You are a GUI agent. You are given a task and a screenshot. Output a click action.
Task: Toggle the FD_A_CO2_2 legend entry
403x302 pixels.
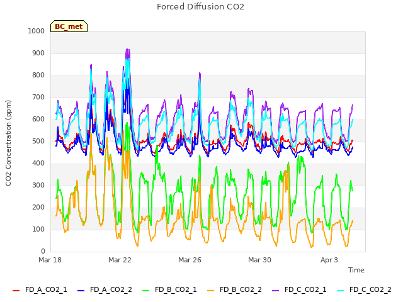[105, 289]
